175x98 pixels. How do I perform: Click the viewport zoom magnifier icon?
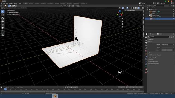tap(122, 19)
